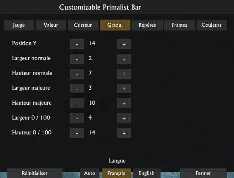Decrease Largeur normale with minus button
Screen dimensions: 234x178
77,59
